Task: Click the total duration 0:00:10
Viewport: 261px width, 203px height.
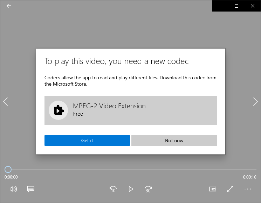Action: 249,177
